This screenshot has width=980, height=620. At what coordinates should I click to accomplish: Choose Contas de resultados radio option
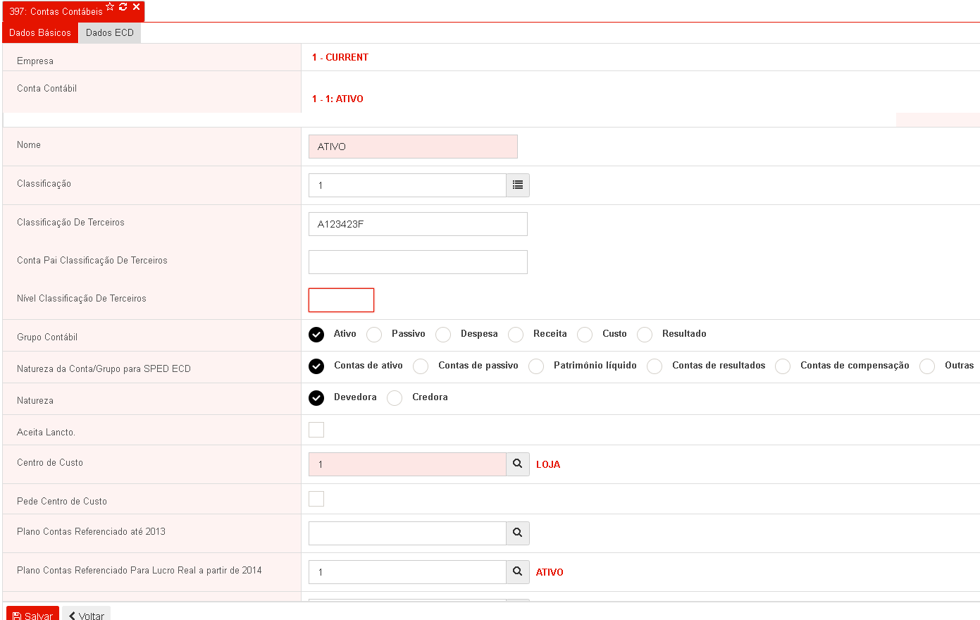655,366
